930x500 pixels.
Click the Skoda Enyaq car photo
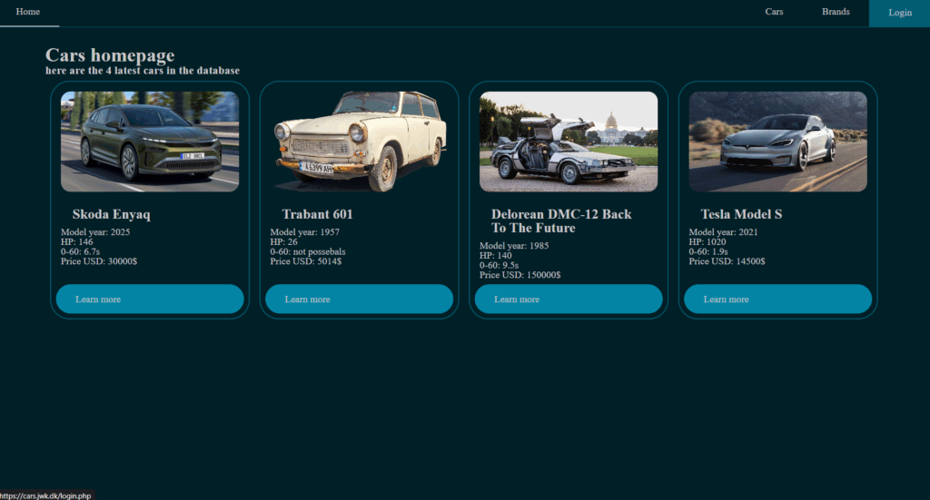click(150, 142)
